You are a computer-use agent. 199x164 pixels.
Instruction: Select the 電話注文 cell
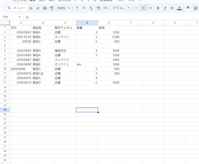(x=65, y=50)
